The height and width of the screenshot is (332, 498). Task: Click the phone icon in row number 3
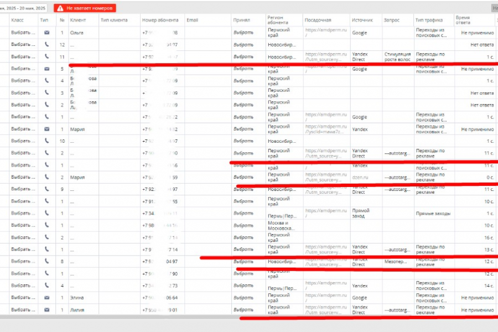tap(46, 93)
